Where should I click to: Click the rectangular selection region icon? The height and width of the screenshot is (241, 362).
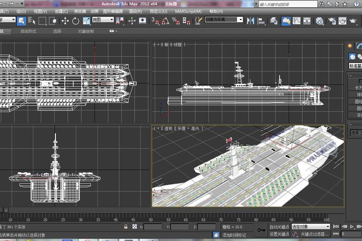pos(43,21)
